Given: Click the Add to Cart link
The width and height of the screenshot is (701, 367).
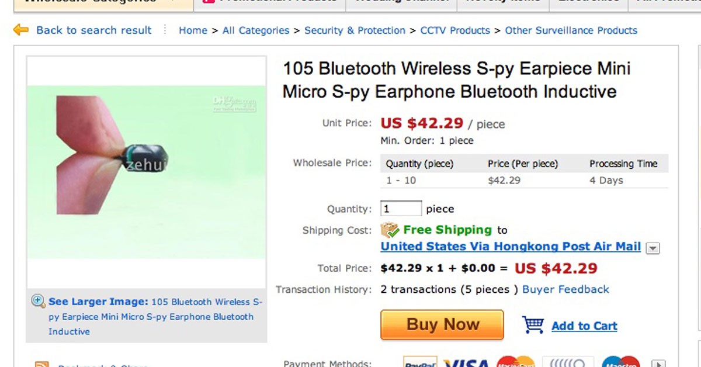Looking at the screenshot, I should (584, 326).
